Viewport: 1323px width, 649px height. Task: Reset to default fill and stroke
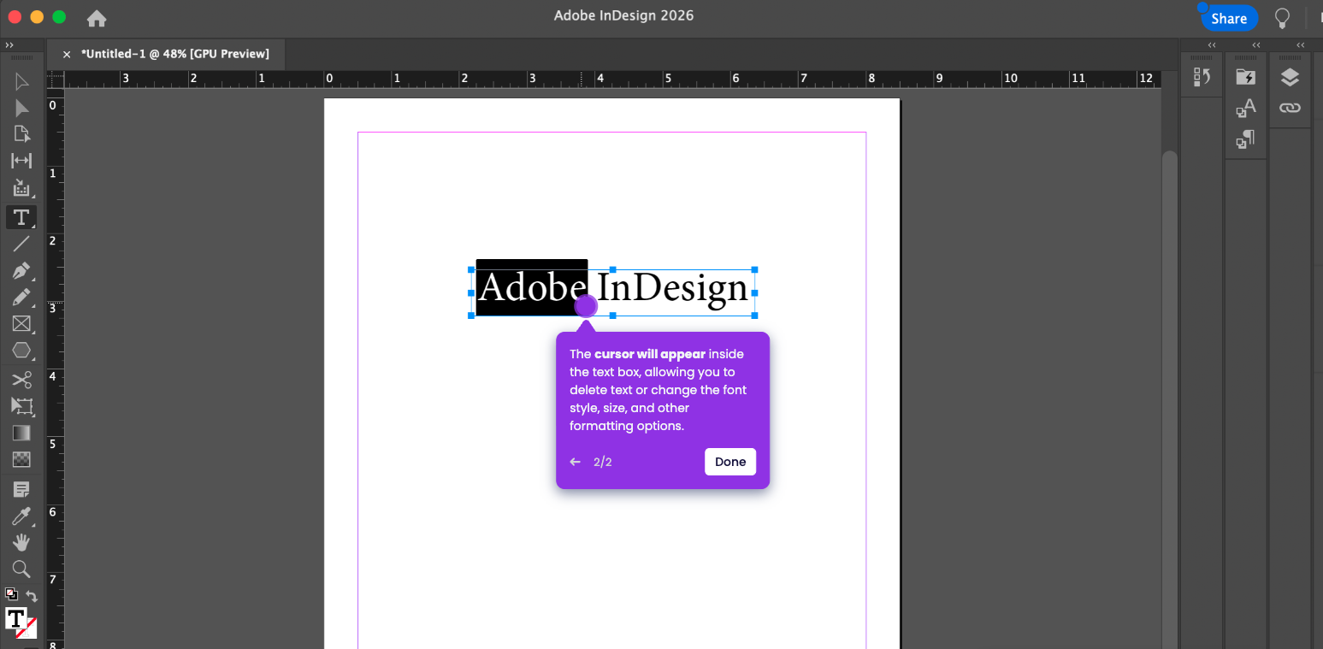[x=11, y=593]
